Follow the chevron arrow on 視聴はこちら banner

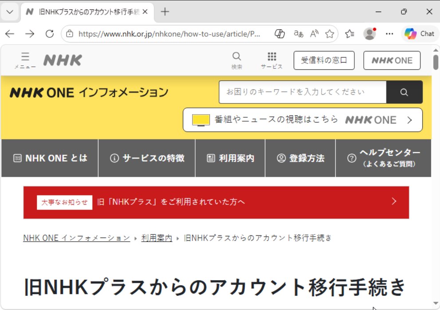(410, 120)
